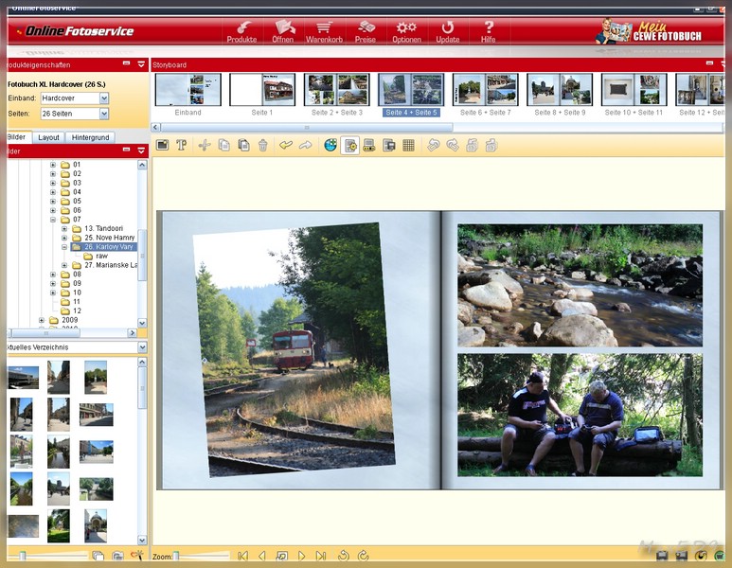Collapse the Produkteigenschaften panel arrow
This screenshot has height=568, width=732.
141,64
